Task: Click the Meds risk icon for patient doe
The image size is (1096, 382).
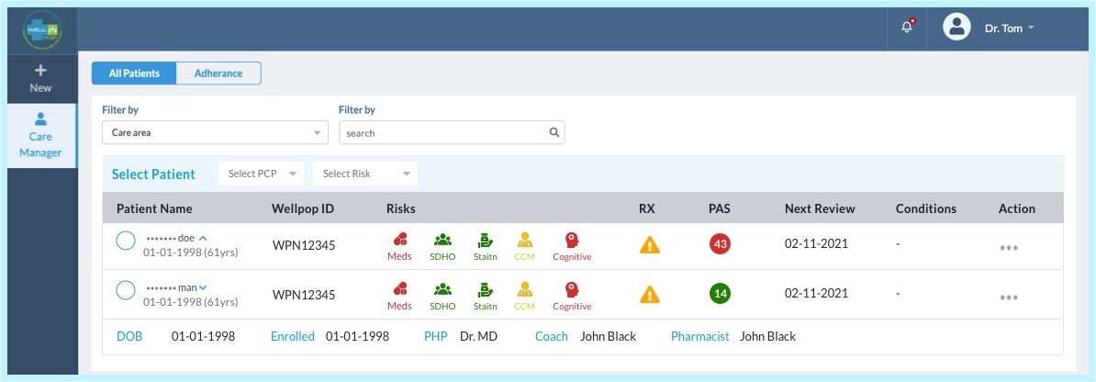Action: pos(399,241)
